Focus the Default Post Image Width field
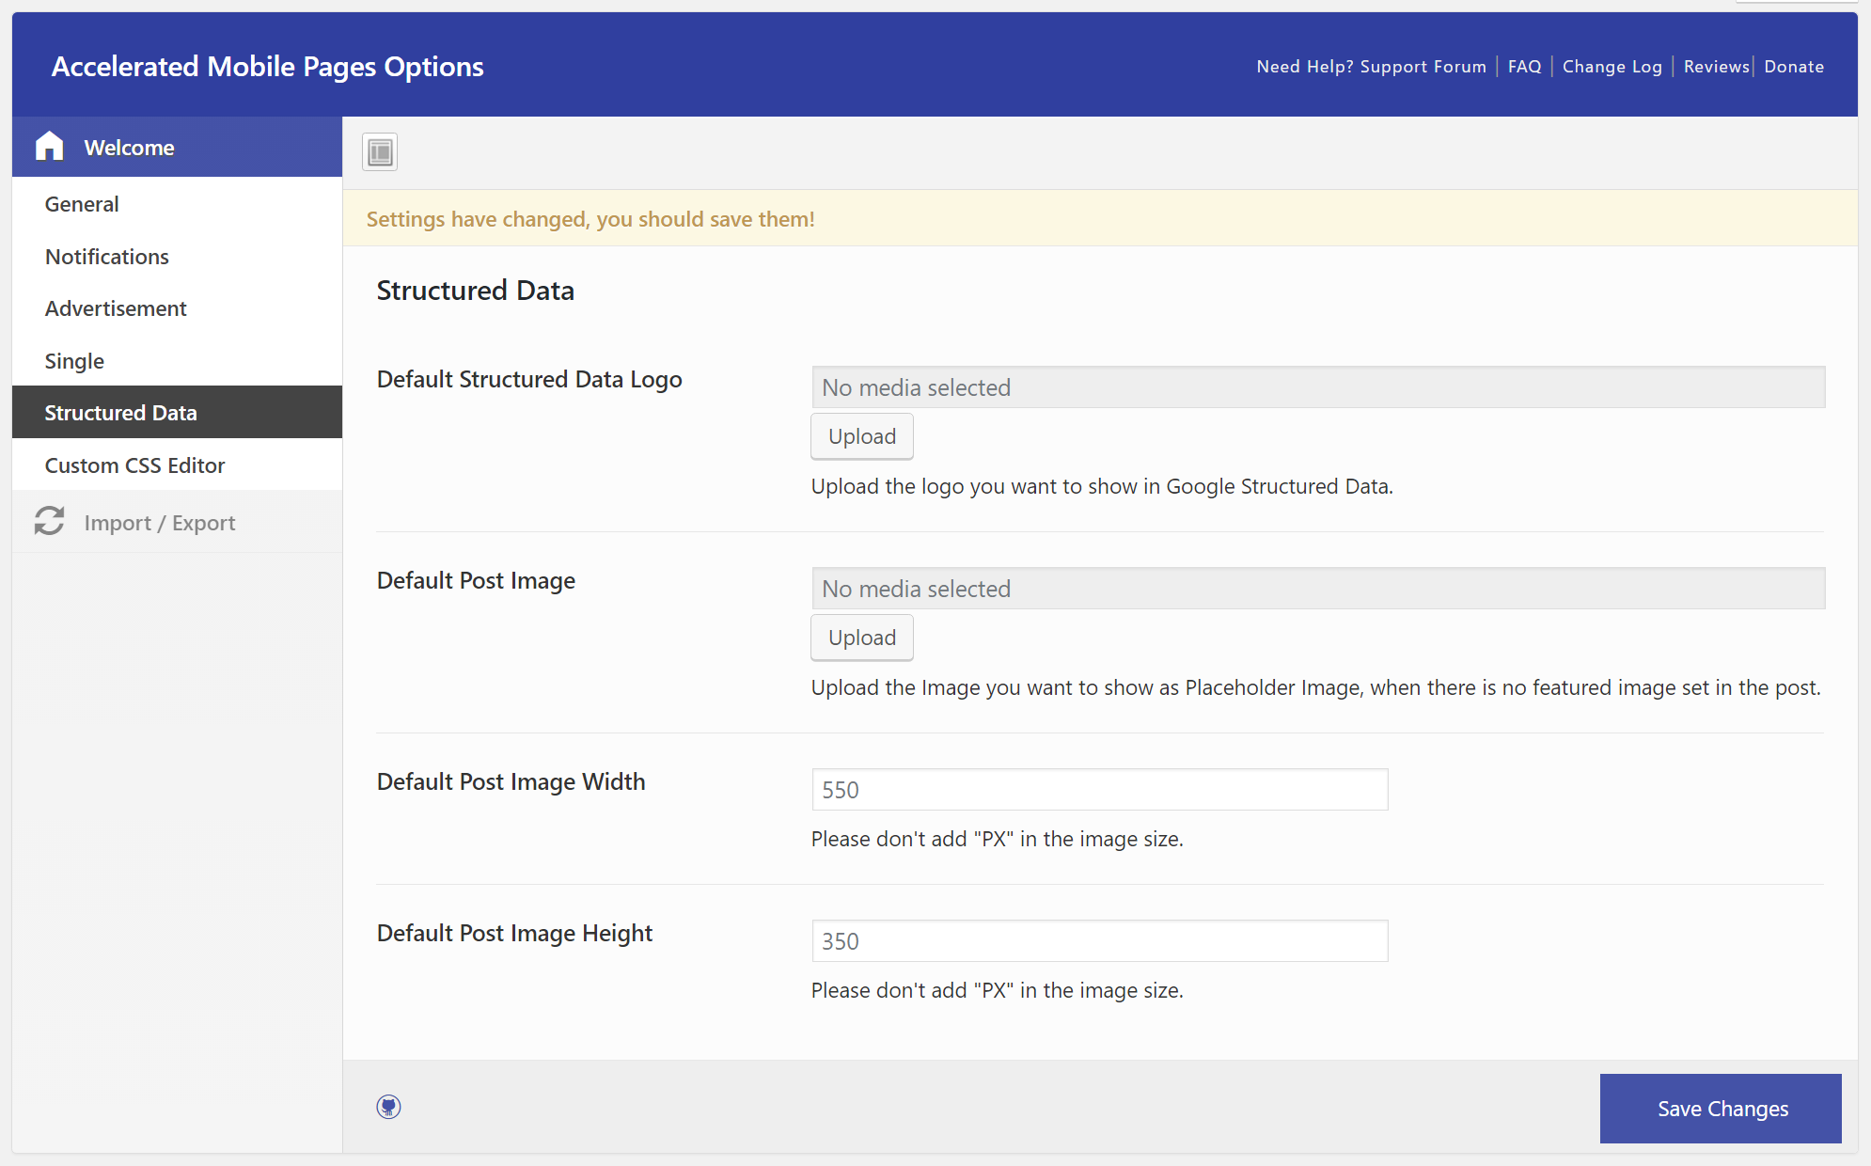 [1100, 790]
